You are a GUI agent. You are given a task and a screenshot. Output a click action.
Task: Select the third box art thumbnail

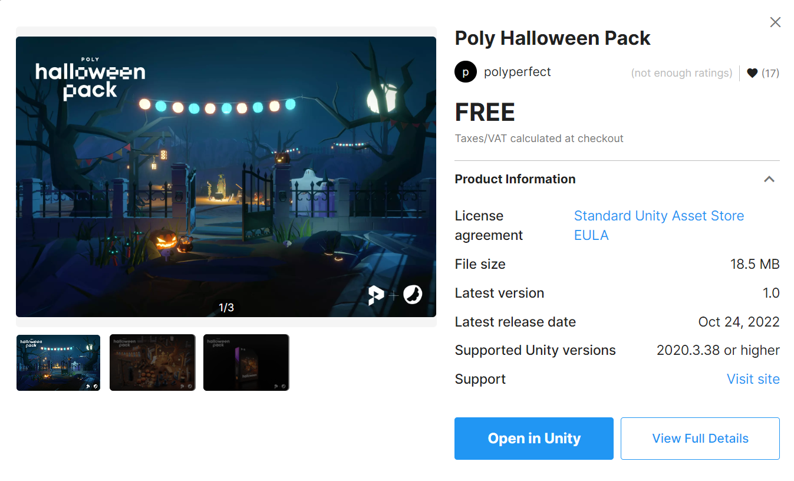246,363
